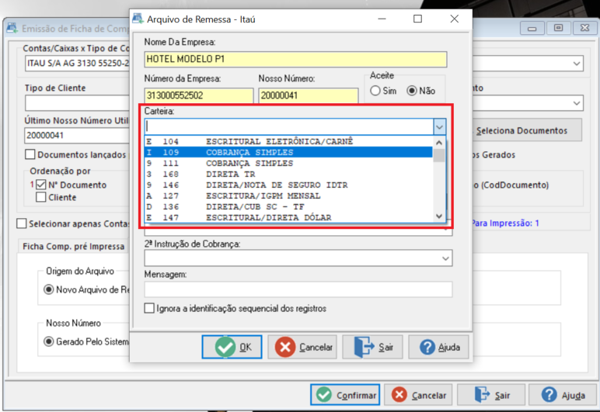Click Para Impressão: 1 text

[x=505, y=223]
